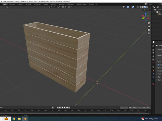Select wireframe viewport shading
The height and width of the screenshot is (121, 162).
(x=141, y=7)
